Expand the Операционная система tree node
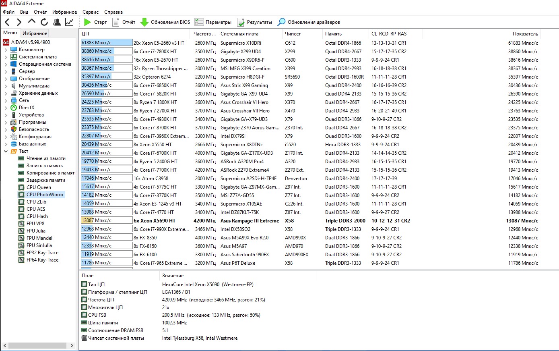The height and width of the screenshot is (351, 559). tap(6, 64)
